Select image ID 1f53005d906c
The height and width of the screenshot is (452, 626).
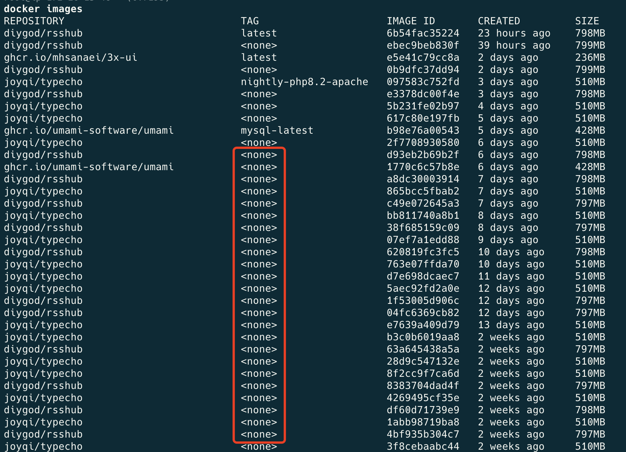coord(423,300)
